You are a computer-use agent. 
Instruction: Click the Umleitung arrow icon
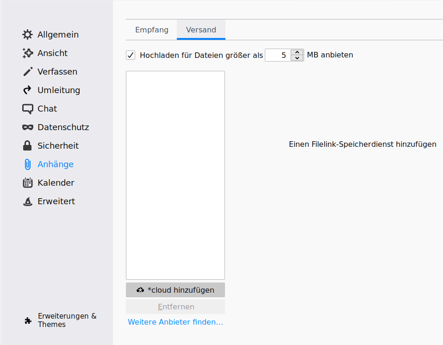coord(27,90)
